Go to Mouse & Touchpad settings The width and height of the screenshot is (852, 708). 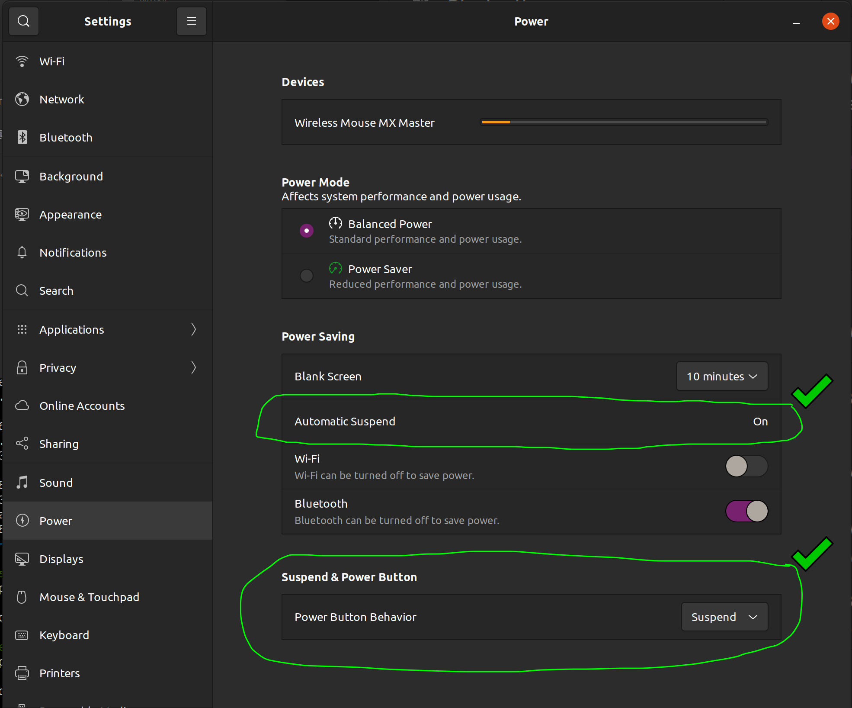click(x=89, y=597)
